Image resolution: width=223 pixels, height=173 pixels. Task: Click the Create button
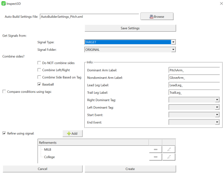130,169
